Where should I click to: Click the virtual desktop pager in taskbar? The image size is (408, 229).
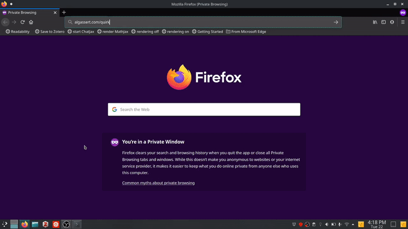(14, 224)
